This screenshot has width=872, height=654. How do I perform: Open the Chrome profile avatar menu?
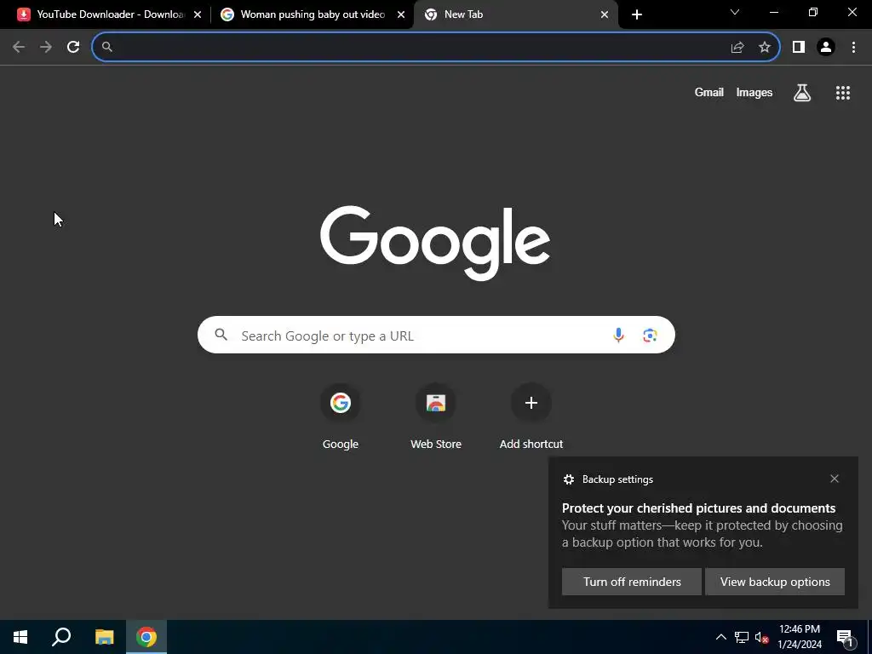click(x=826, y=48)
